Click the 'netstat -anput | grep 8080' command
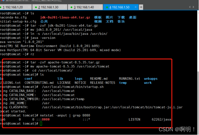This screenshot has height=135, width=199. (65, 115)
